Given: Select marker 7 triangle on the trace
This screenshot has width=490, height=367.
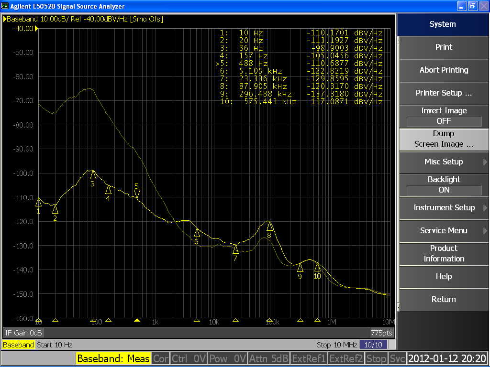Looking at the screenshot, I should (x=235, y=249).
